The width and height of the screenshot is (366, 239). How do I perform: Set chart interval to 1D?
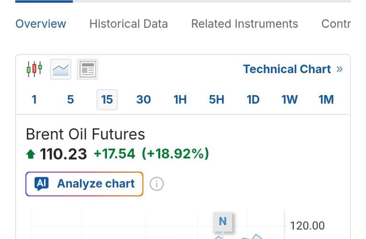click(x=253, y=99)
